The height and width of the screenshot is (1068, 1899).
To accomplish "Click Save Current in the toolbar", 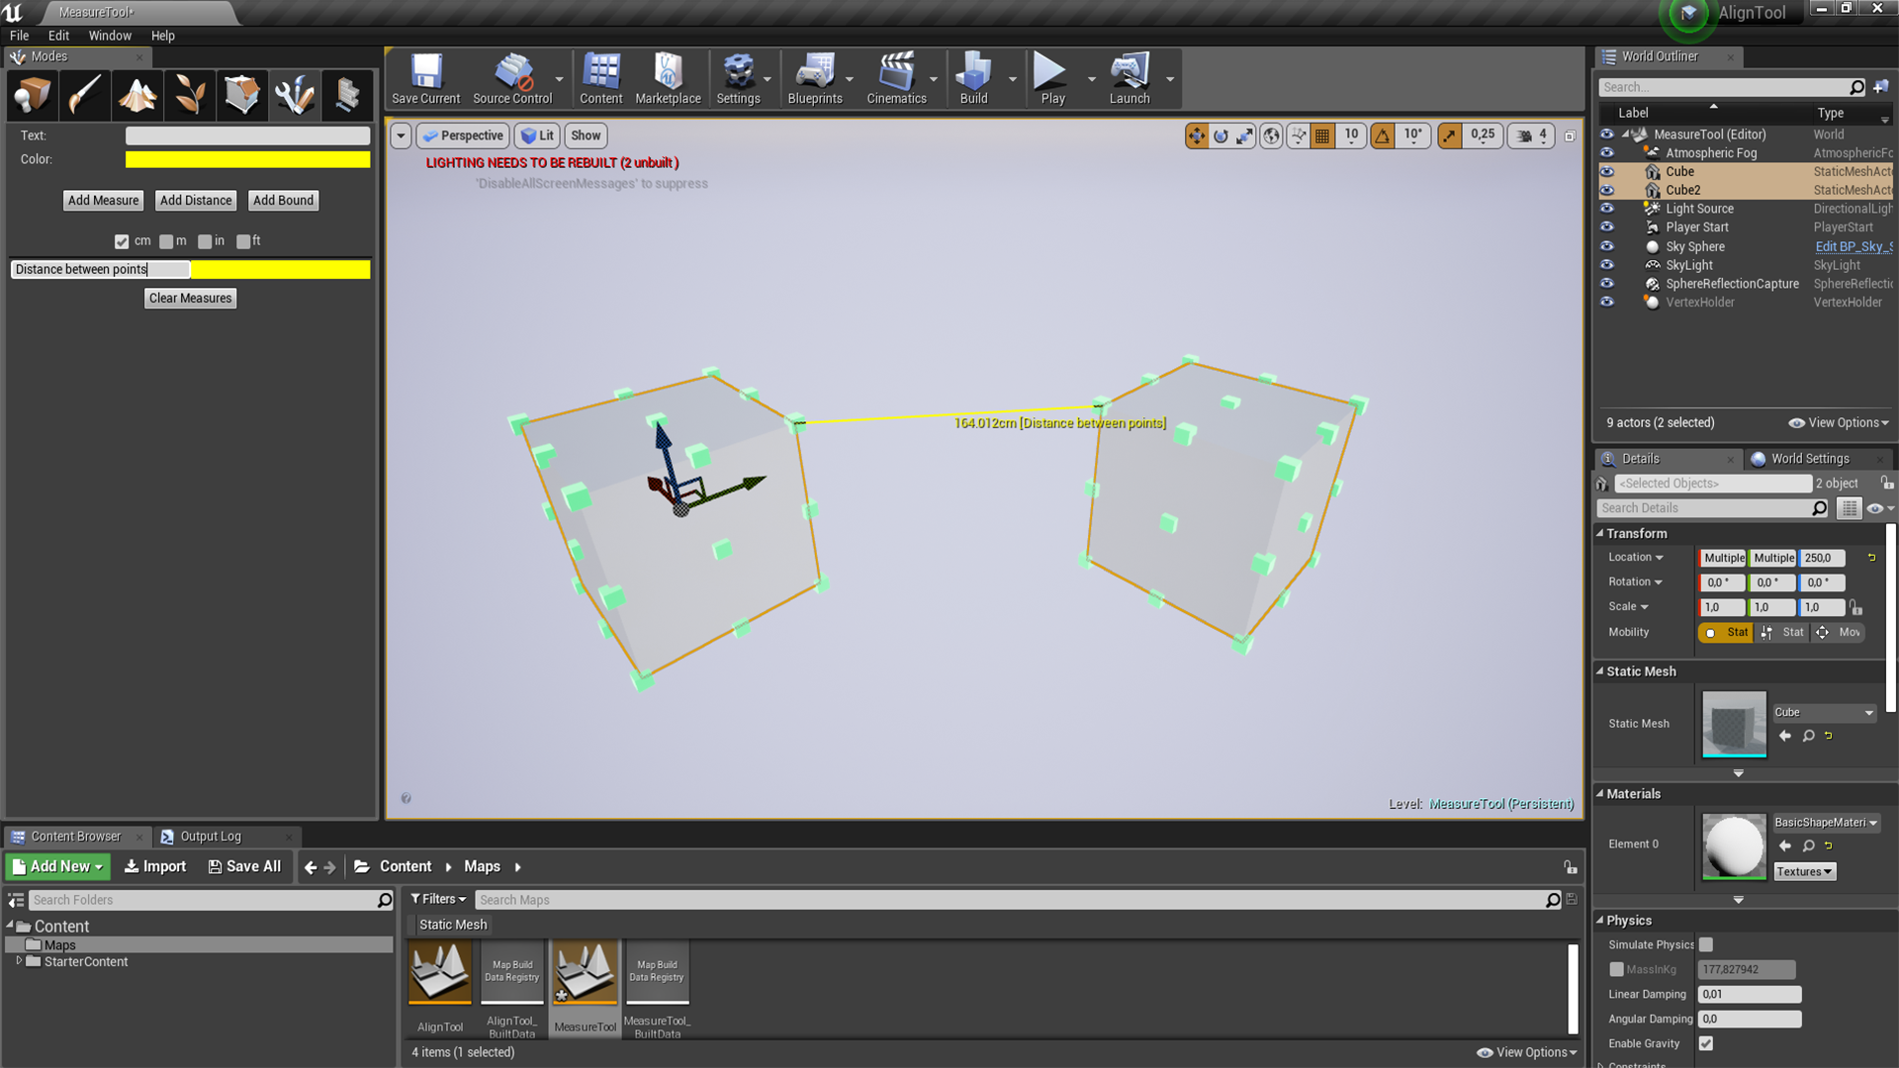I will click(x=425, y=79).
